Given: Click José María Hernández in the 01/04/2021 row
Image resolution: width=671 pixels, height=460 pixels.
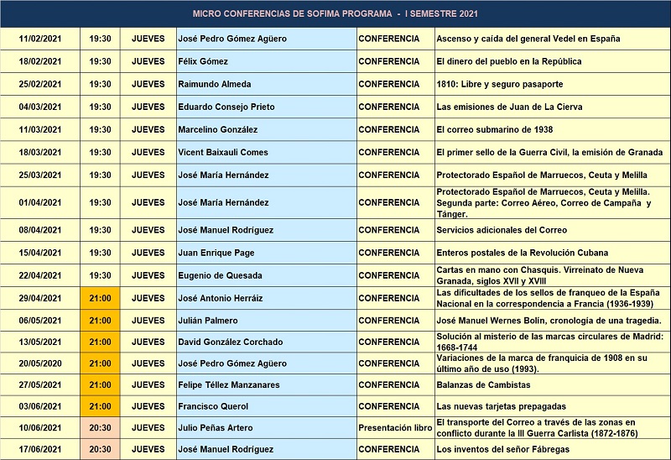Looking at the screenshot, I should [x=223, y=202].
